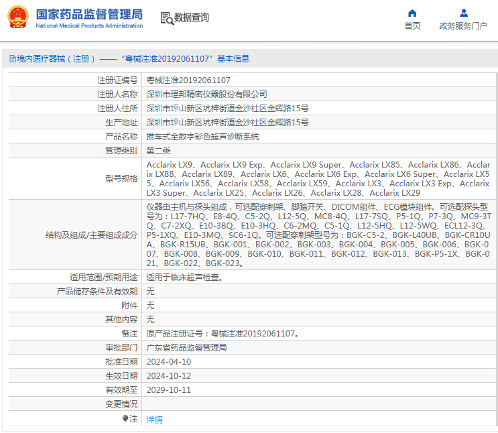Click 无 in the 产品储存条件及有效期 row

coord(150,291)
